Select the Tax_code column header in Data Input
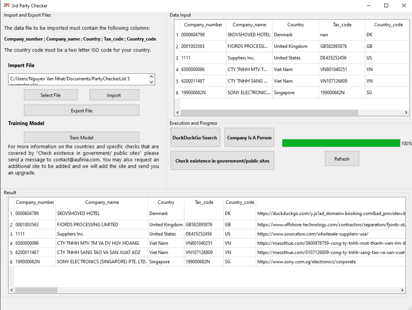This screenshot has width=412, height=310. (x=342, y=25)
